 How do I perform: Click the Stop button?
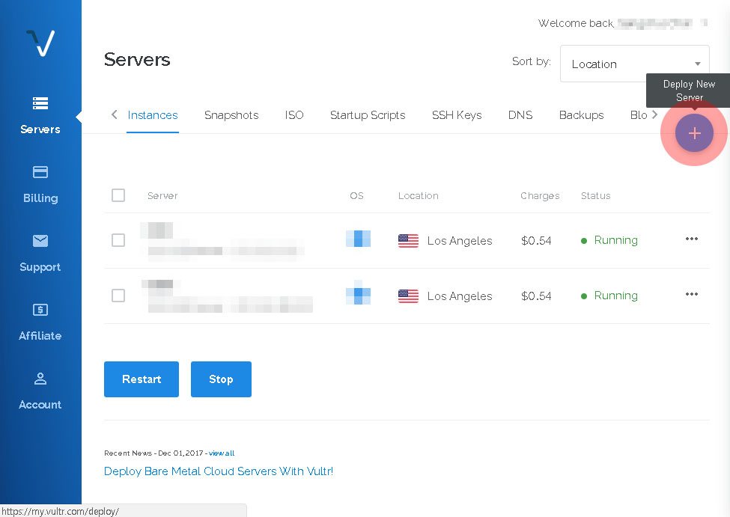[221, 379]
